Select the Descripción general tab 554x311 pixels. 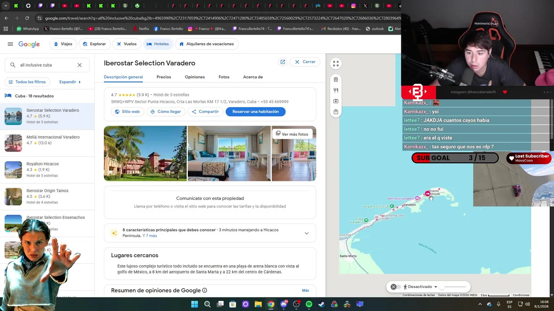123,77
